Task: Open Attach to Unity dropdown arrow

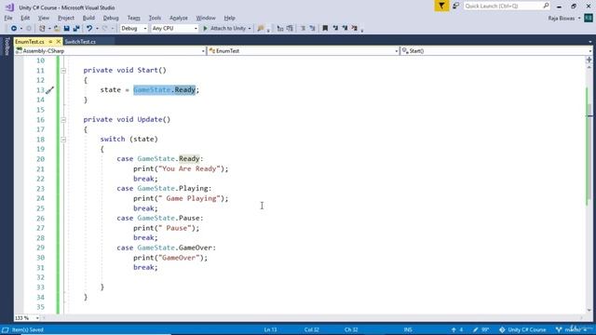Action: (x=250, y=29)
